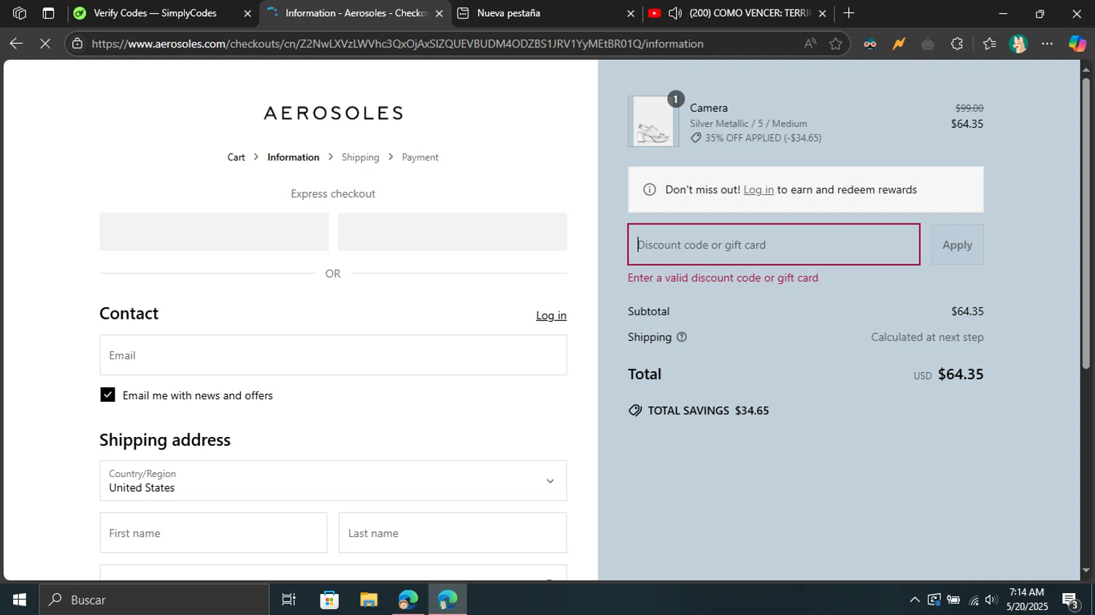The width and height of the screenshot is (1095, 615).
Task: Click the Buscar taskbar search box
Action: tap(154, 600)
